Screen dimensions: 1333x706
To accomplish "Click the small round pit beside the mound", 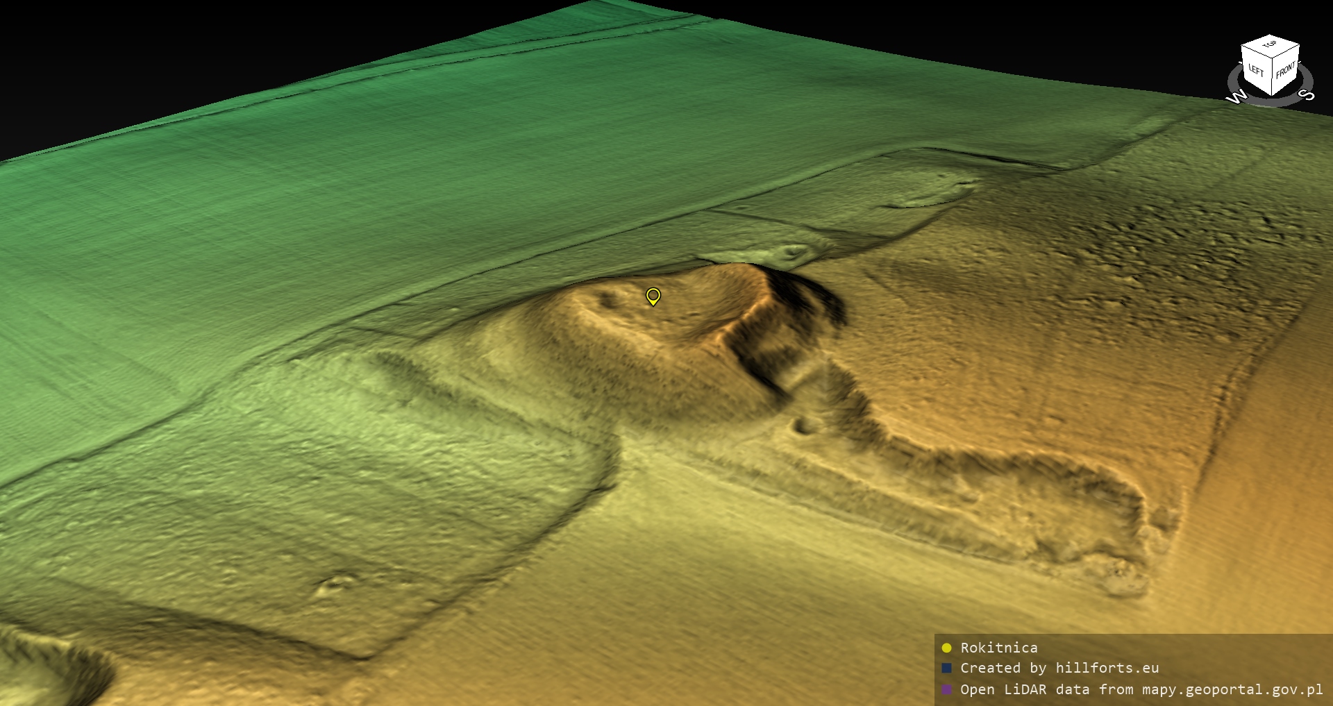I will [805, 424].
